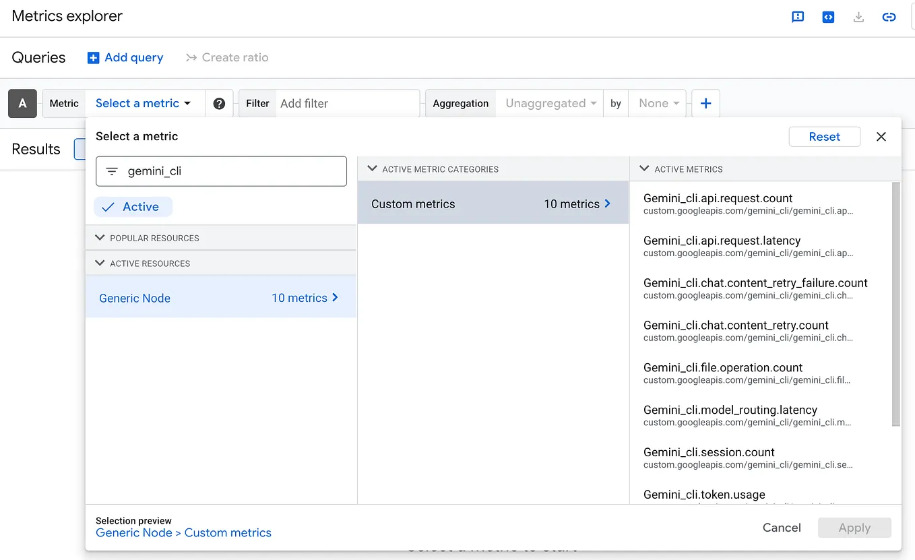915x560 pixels.
Task: Switch to MQL code editor icon
Action: [828, 17]
